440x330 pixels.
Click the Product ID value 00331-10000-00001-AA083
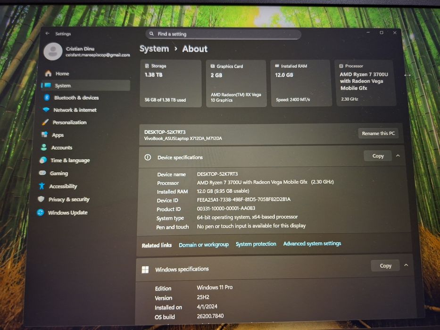[x=226, y=208]
